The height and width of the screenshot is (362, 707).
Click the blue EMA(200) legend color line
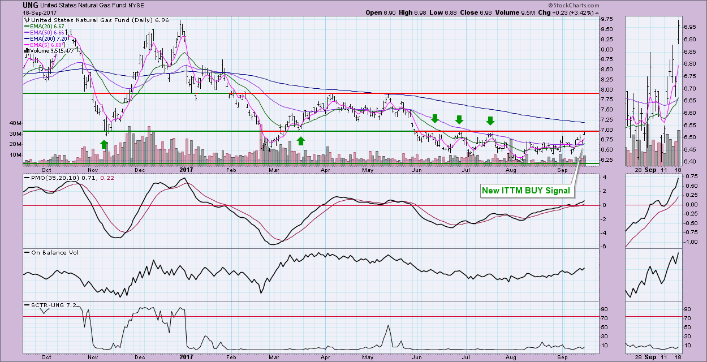27,38
